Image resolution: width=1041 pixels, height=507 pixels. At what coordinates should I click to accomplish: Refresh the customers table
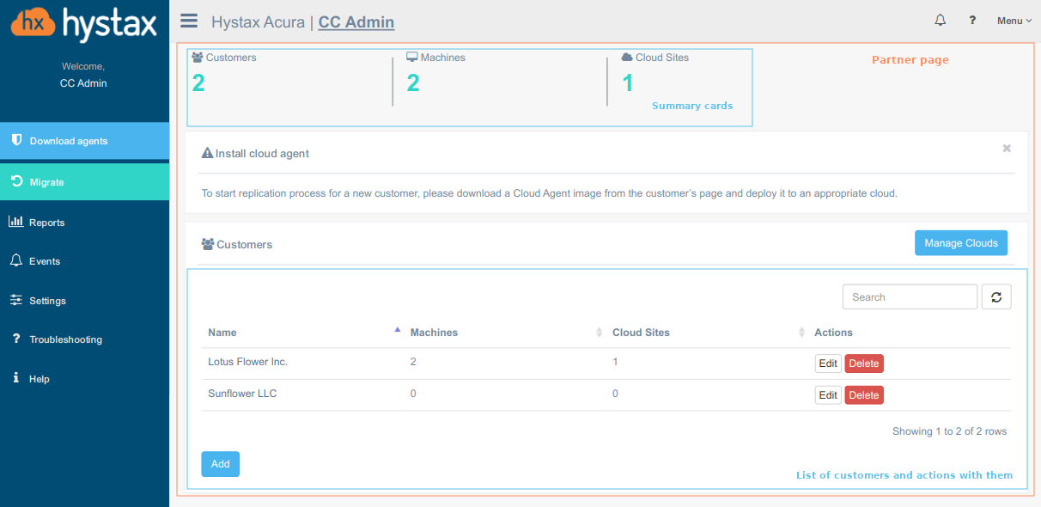996,297
